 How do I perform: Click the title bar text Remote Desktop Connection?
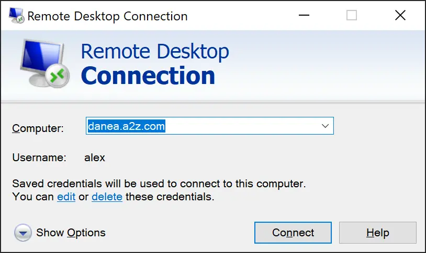(x=107, y=16)
